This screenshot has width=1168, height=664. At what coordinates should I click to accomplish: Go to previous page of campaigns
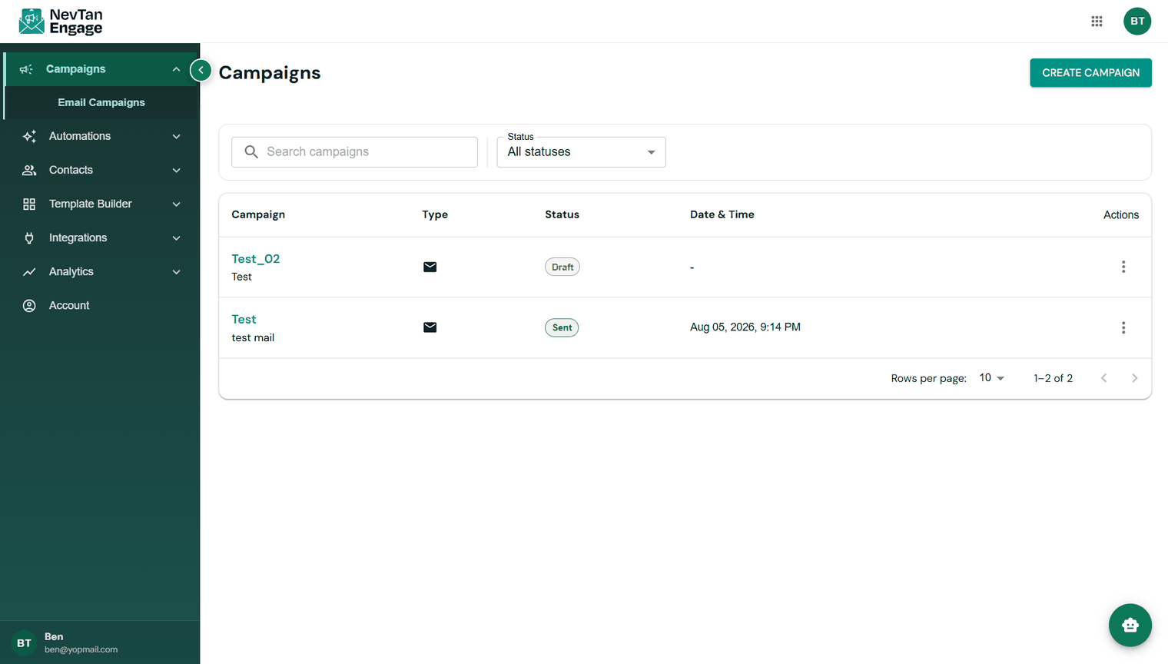1104,378
